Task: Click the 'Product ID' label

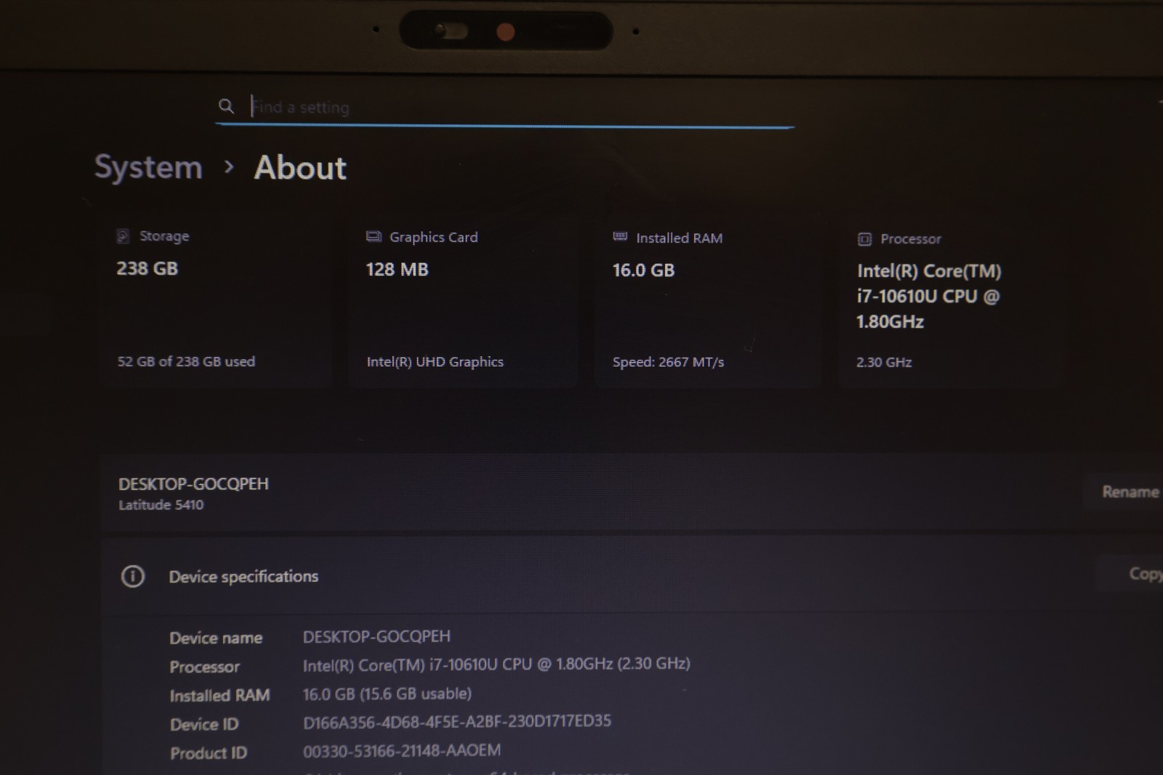Action: click(209, 753)
